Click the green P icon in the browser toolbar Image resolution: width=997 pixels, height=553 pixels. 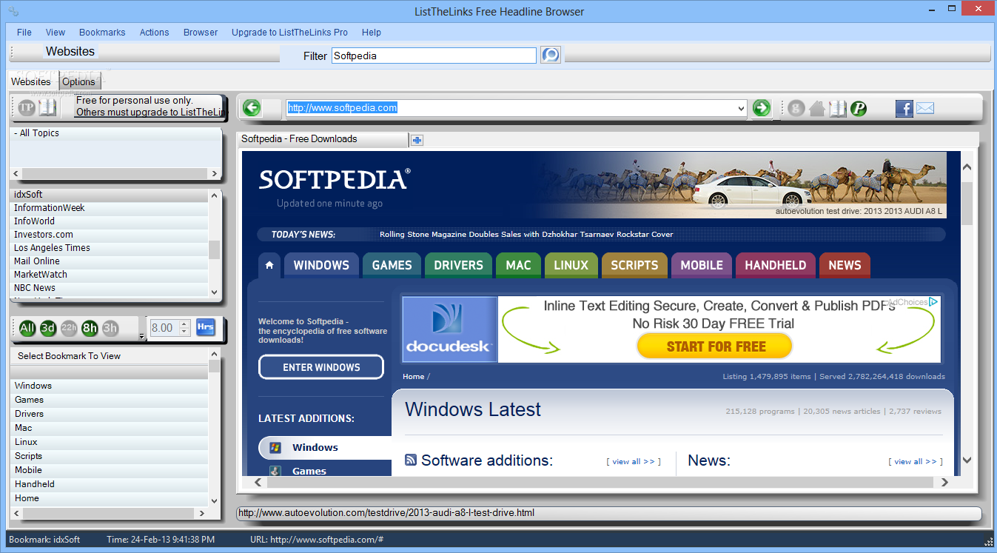858,108
